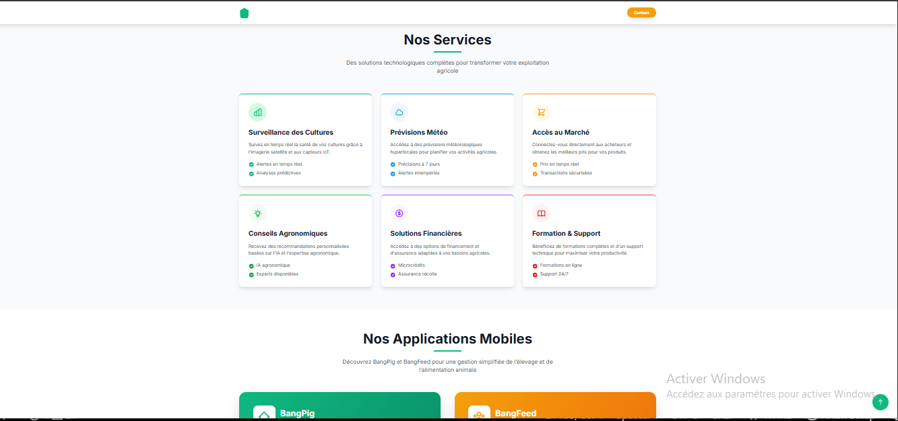This screenshot has width=898, height=421.
Task: Click the Microcrédits feature item
Action: (412, 265)
